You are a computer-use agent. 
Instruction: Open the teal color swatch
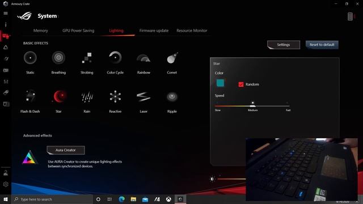click(220, 83)
